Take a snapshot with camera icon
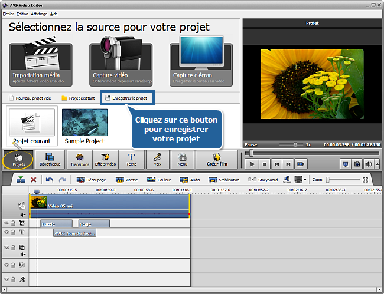Image resolution: width=384 pixels, height=294 pixels. [x=357, y=164]
